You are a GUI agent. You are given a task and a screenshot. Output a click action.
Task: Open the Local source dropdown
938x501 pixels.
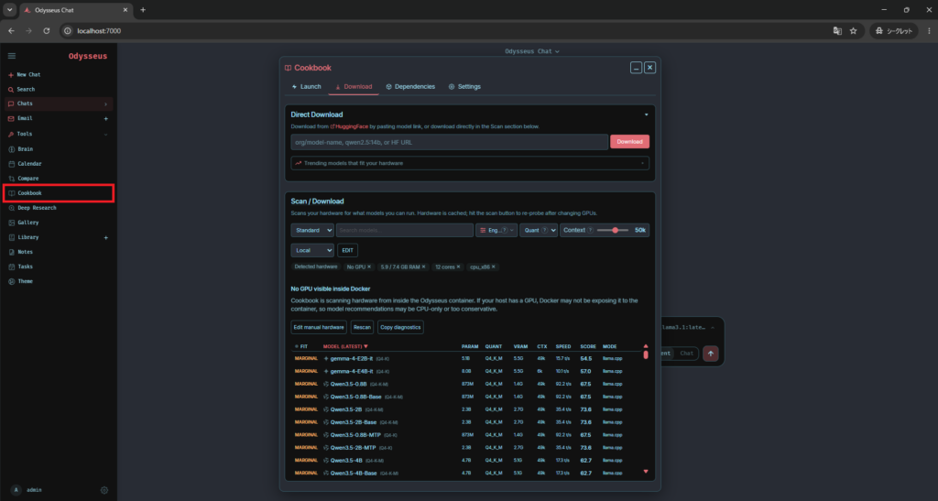pos(312,251)
